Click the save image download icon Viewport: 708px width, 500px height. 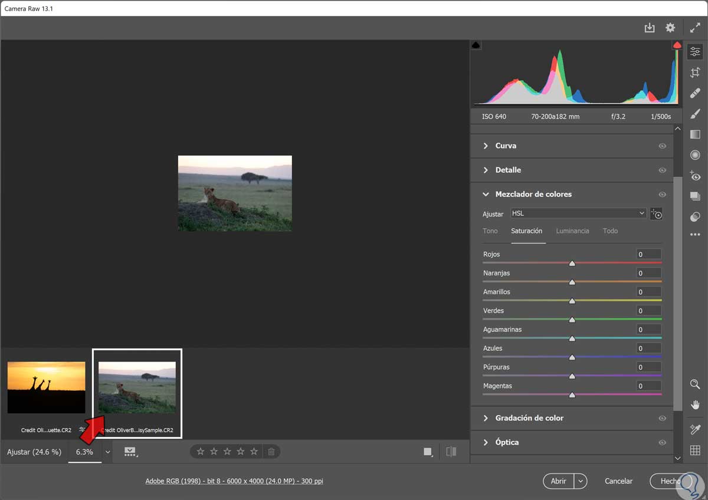650,28
